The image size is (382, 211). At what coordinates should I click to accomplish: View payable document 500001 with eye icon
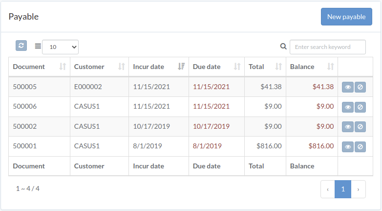(348, 147)
